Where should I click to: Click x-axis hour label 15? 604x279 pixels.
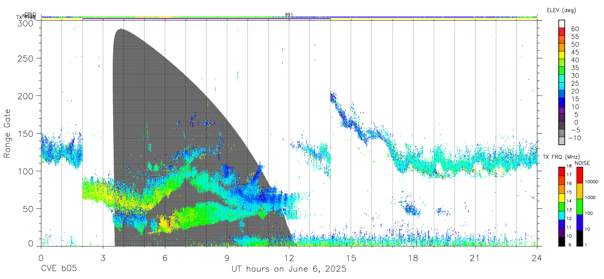pyautogui.click(x=351, y=258)
